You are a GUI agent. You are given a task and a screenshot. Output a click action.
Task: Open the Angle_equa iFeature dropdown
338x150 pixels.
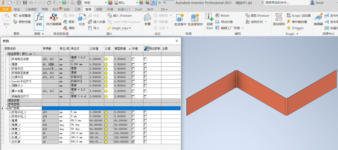click(130, 28)
